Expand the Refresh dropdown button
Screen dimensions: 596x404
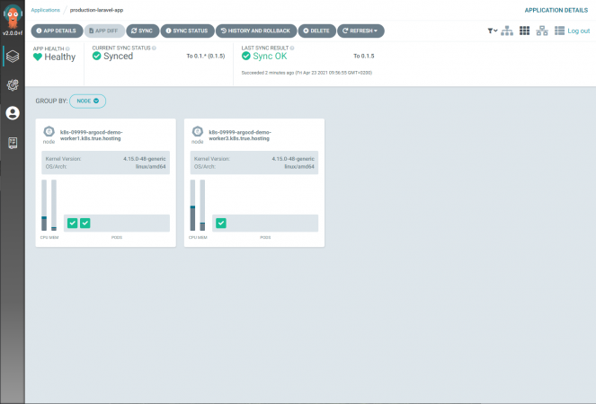(360, 31)
